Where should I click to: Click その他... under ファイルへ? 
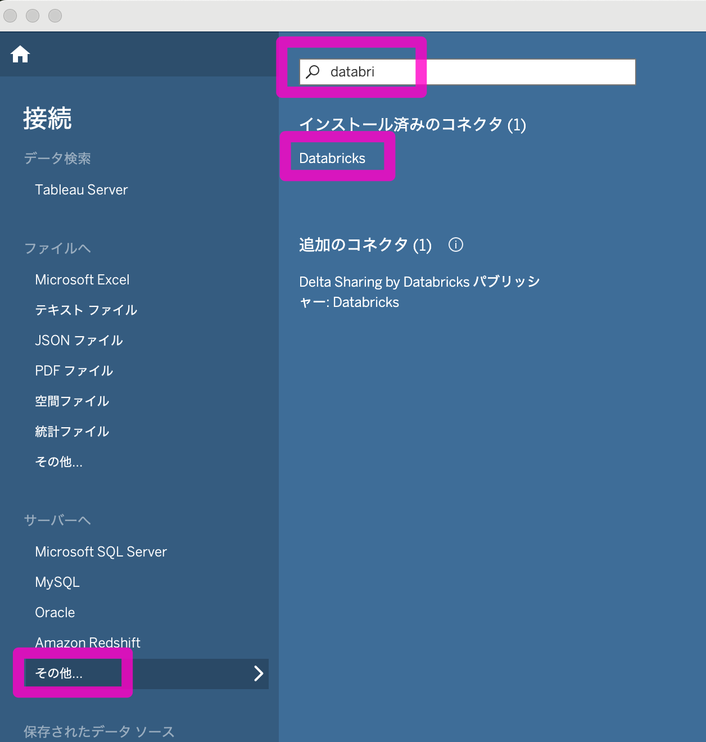coord(59,462)
